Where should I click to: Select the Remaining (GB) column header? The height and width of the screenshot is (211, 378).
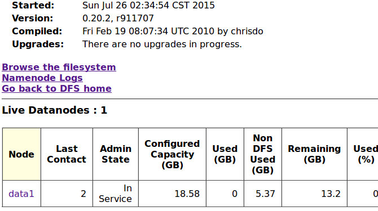[x=314, y=154]
